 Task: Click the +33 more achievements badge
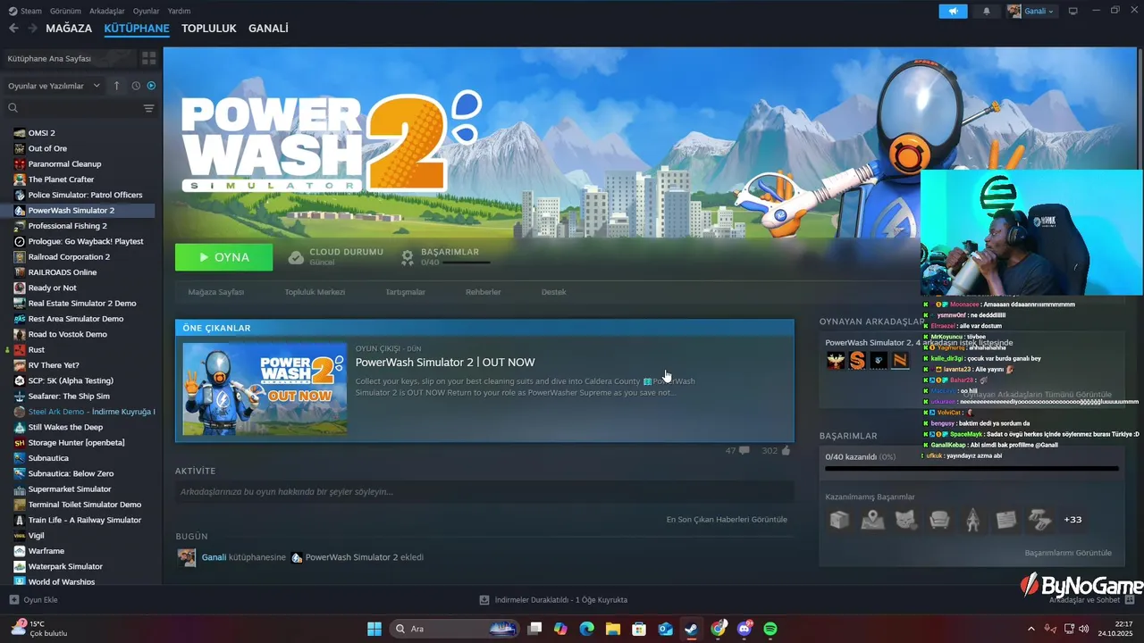point(1072,520)
